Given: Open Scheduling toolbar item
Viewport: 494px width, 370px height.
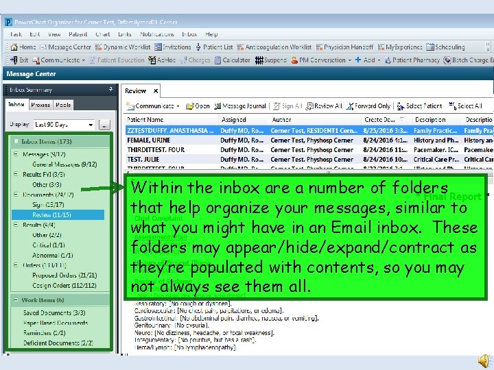Looking at the screenshot, I should point(446,47).
